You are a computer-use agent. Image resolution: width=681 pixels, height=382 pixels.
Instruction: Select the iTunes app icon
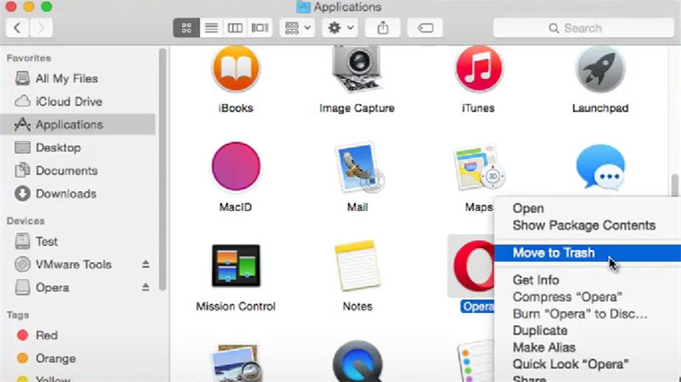pyautogui.click(x=478, y=69)
